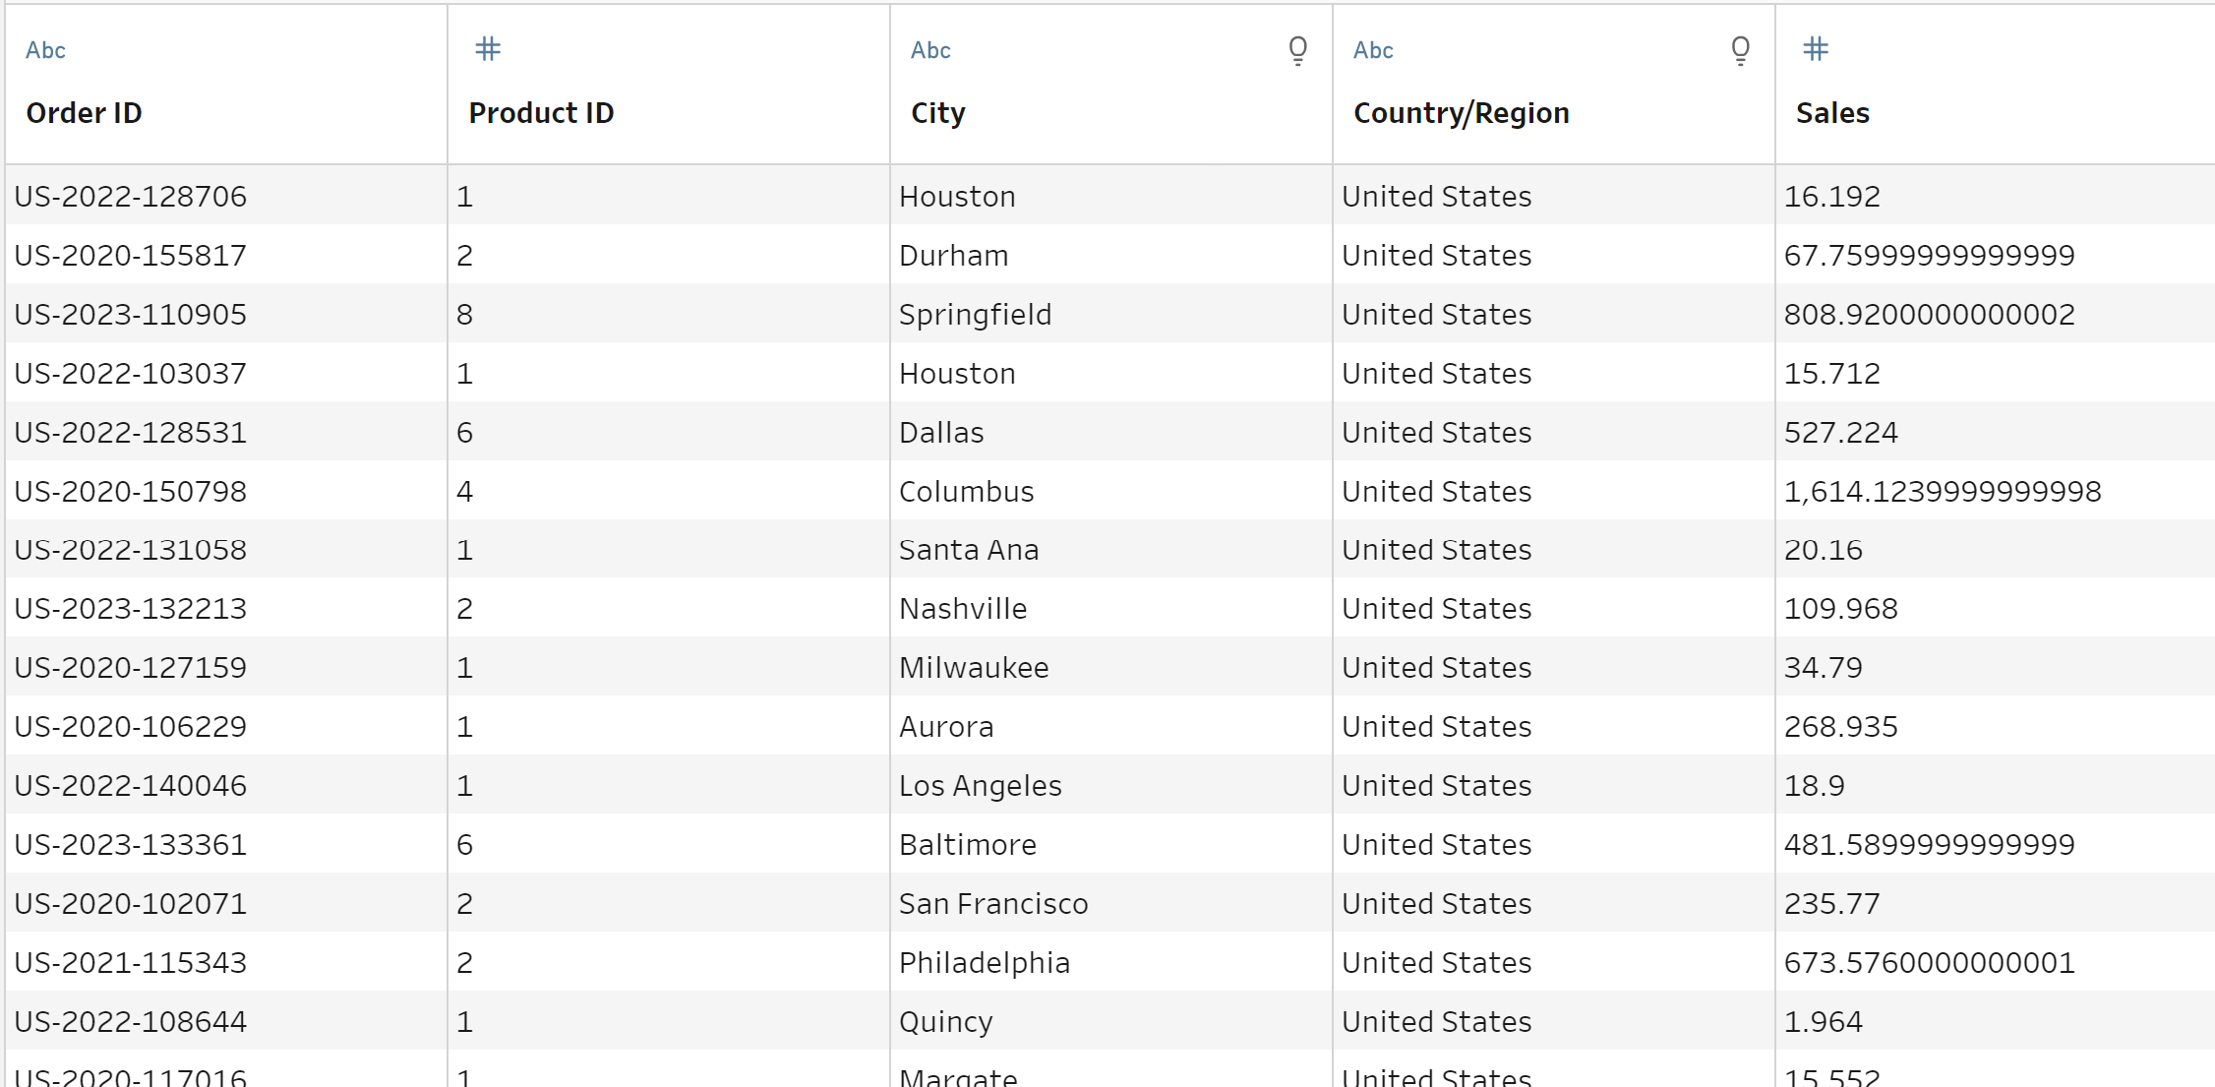Click the number type icon above Sales
Image resolution: width=2215 pixels, height=1087 pixels.
click(1816, 48)
